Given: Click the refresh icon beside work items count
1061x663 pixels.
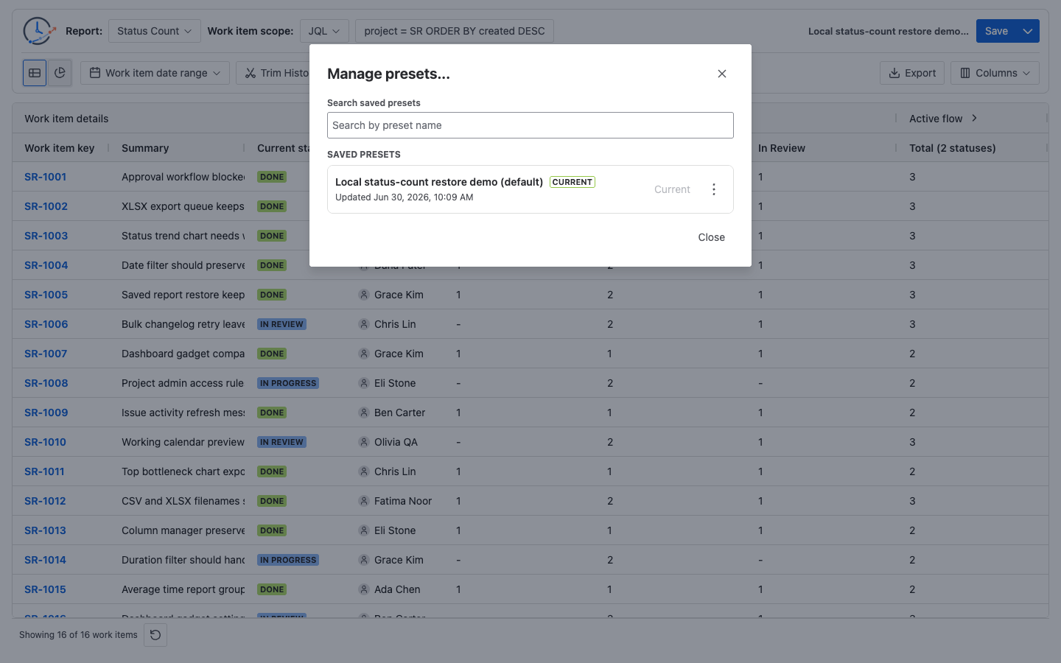Looking at the screenshot, I should (155, 635).
